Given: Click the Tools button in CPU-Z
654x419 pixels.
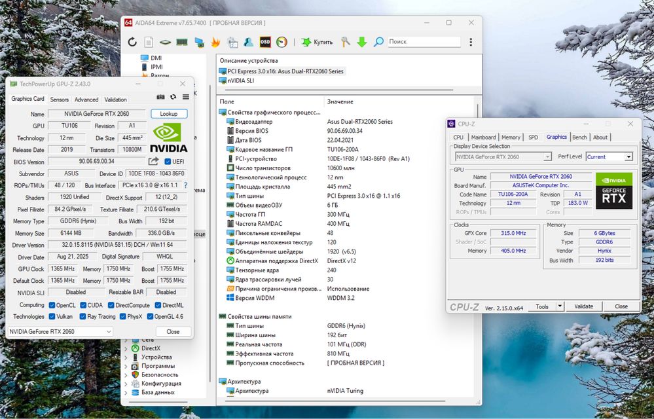Looking at the screenshot, I should pyautogui.click(x=542, y=306).
